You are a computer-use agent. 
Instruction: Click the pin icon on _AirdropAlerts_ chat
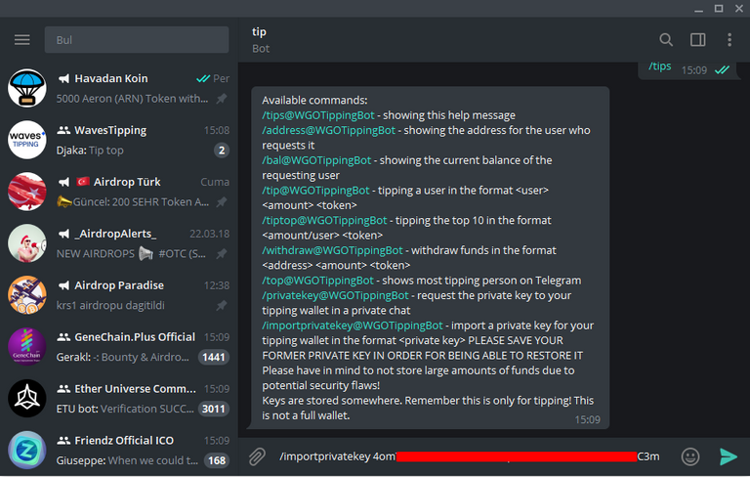[x=222, y=254]
